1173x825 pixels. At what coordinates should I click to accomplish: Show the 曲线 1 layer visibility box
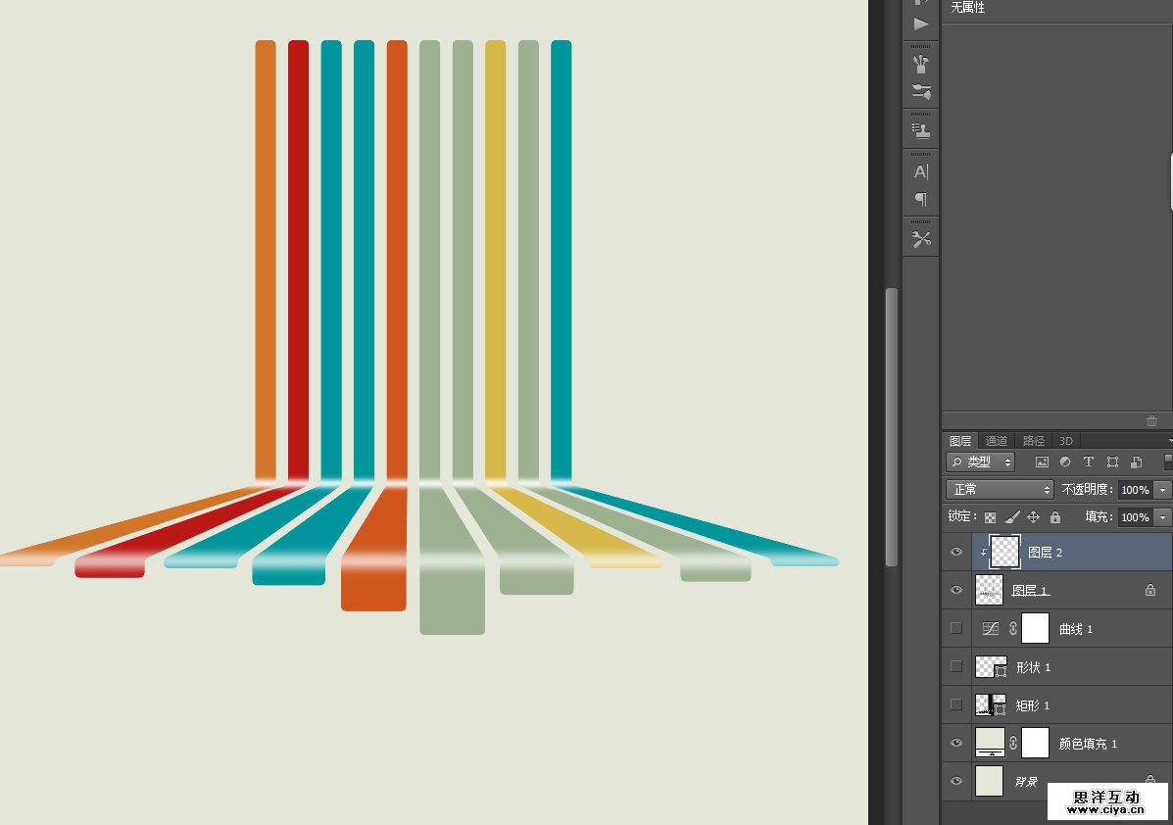click(x=956, y=628)
